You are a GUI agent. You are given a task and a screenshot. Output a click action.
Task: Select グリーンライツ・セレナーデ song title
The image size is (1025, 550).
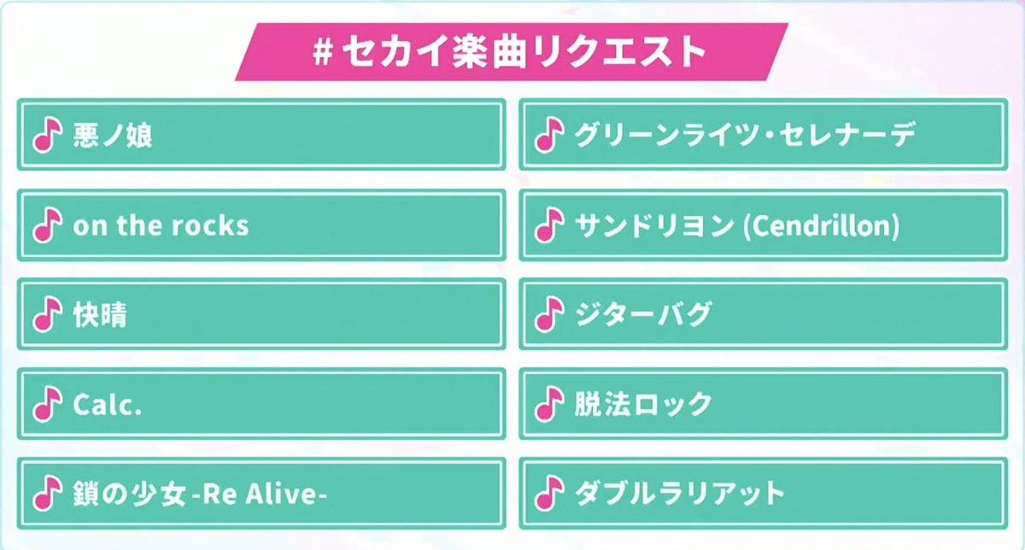pyautogui.click(x=745, y=135)
